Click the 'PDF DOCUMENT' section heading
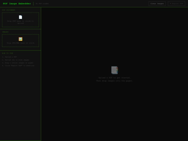Viewport: 188px width, 141px height. (x=8, y=10)
